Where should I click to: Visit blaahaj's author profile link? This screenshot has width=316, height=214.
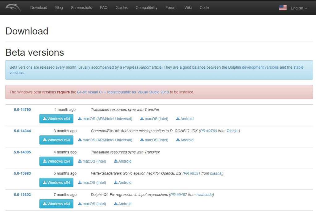point(216,173)
